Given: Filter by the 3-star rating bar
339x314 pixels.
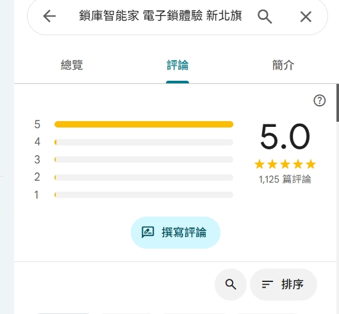Looking at the screenshot, I should [133, 160].
